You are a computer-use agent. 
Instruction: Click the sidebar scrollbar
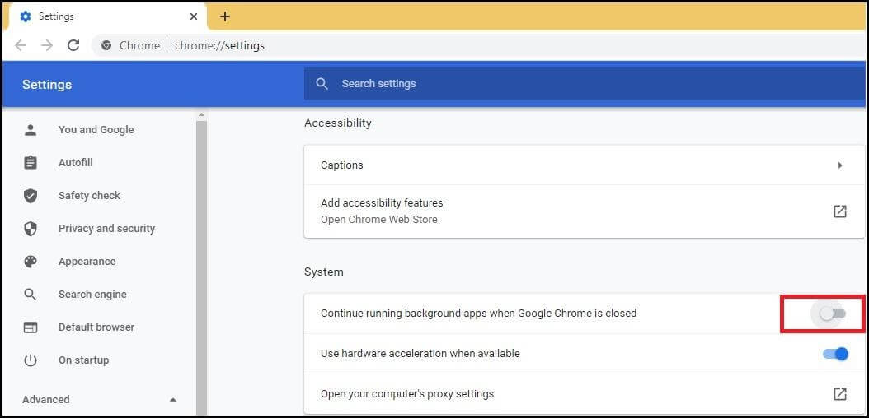point(202,267)
